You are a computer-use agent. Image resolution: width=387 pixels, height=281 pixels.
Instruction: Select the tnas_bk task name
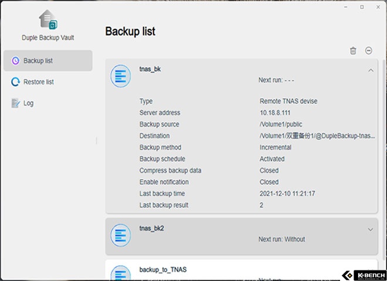point(150,69)
